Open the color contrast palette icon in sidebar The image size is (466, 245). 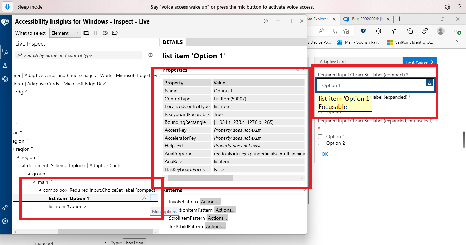[x=6, y=79]
